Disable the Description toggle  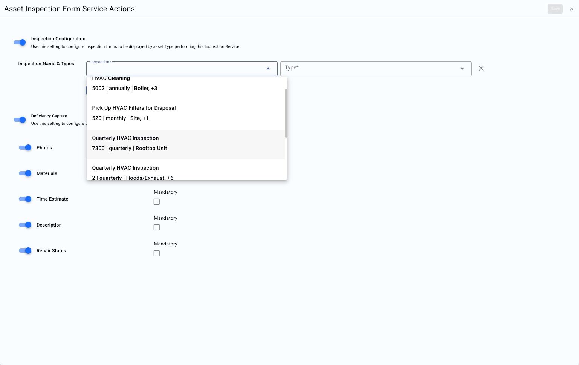[25, 225]
